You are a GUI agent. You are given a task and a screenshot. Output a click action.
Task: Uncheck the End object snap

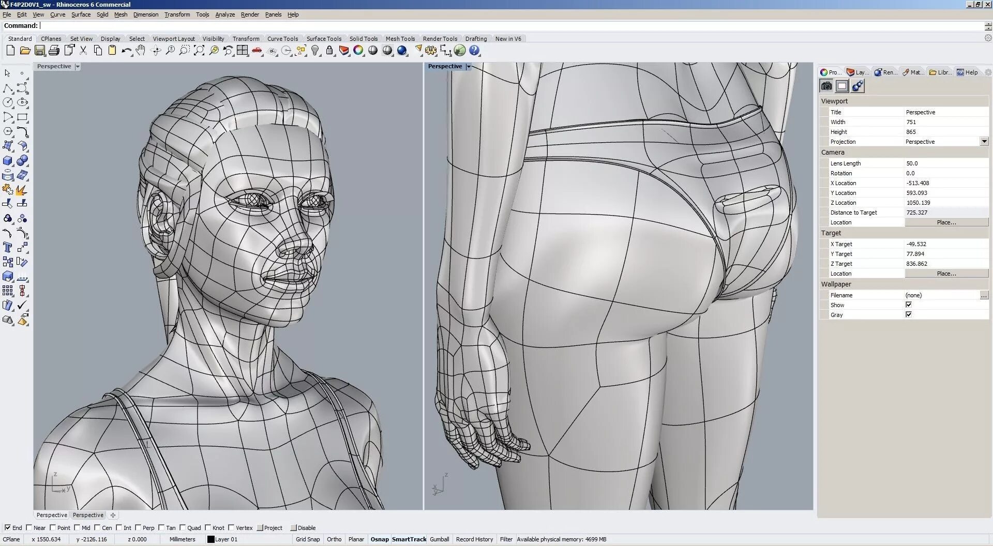pos(8,528)
